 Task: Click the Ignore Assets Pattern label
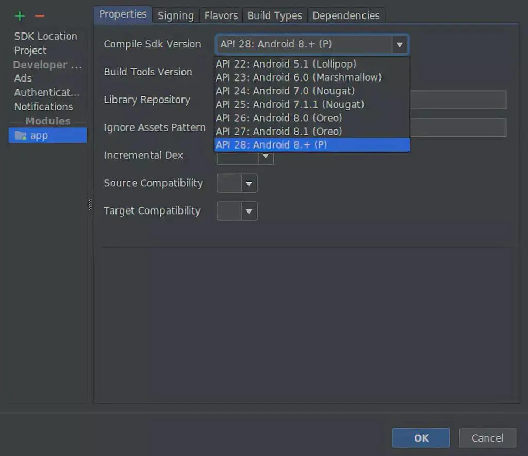(x=154, y=127)
